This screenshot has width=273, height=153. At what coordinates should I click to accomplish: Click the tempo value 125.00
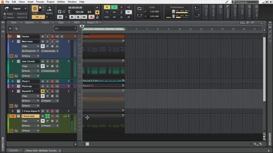tap(79, 12)
